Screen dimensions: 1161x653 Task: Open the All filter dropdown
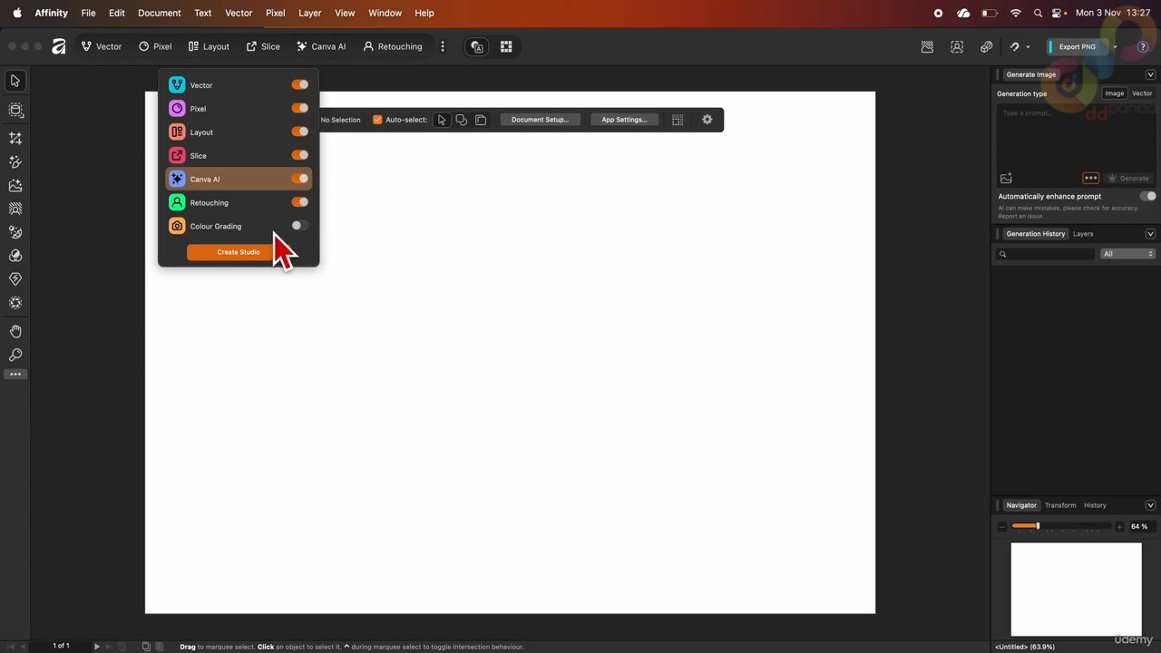pyautogui.click(x=1127, y=254)
